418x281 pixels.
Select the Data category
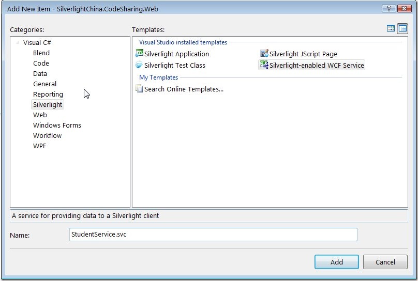coord(40,74)
